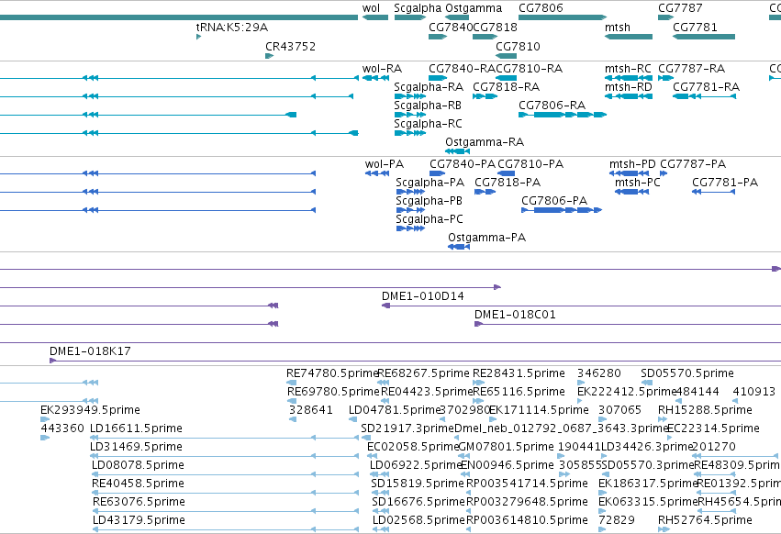
Task: Click the RH52764.5prime EST label
Action: [705, 520]
